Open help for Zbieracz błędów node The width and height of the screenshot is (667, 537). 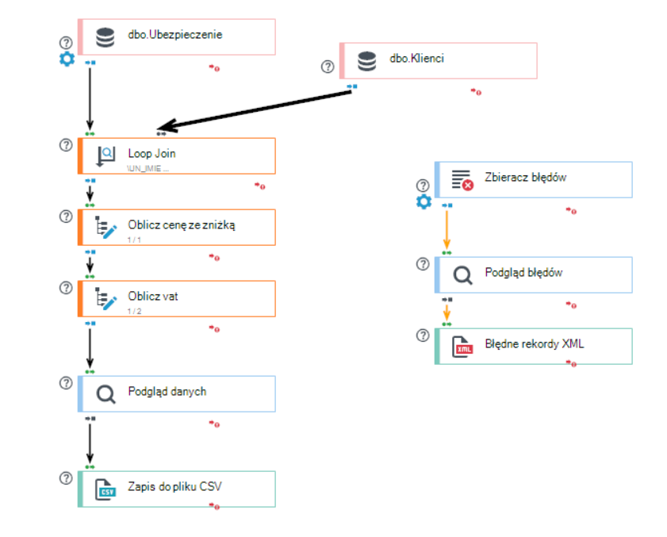point(423,186)
